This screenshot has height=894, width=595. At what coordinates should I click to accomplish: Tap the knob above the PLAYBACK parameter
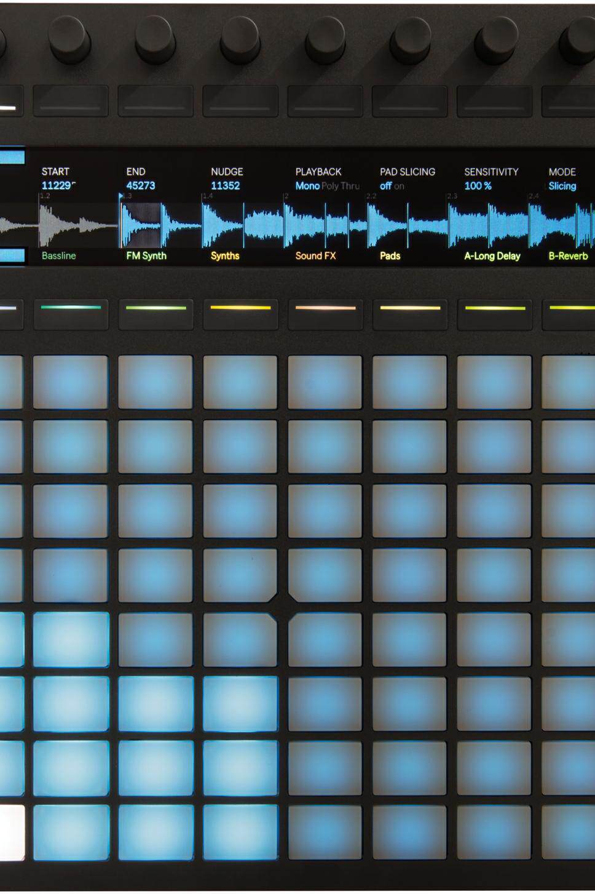pos(325,38)
